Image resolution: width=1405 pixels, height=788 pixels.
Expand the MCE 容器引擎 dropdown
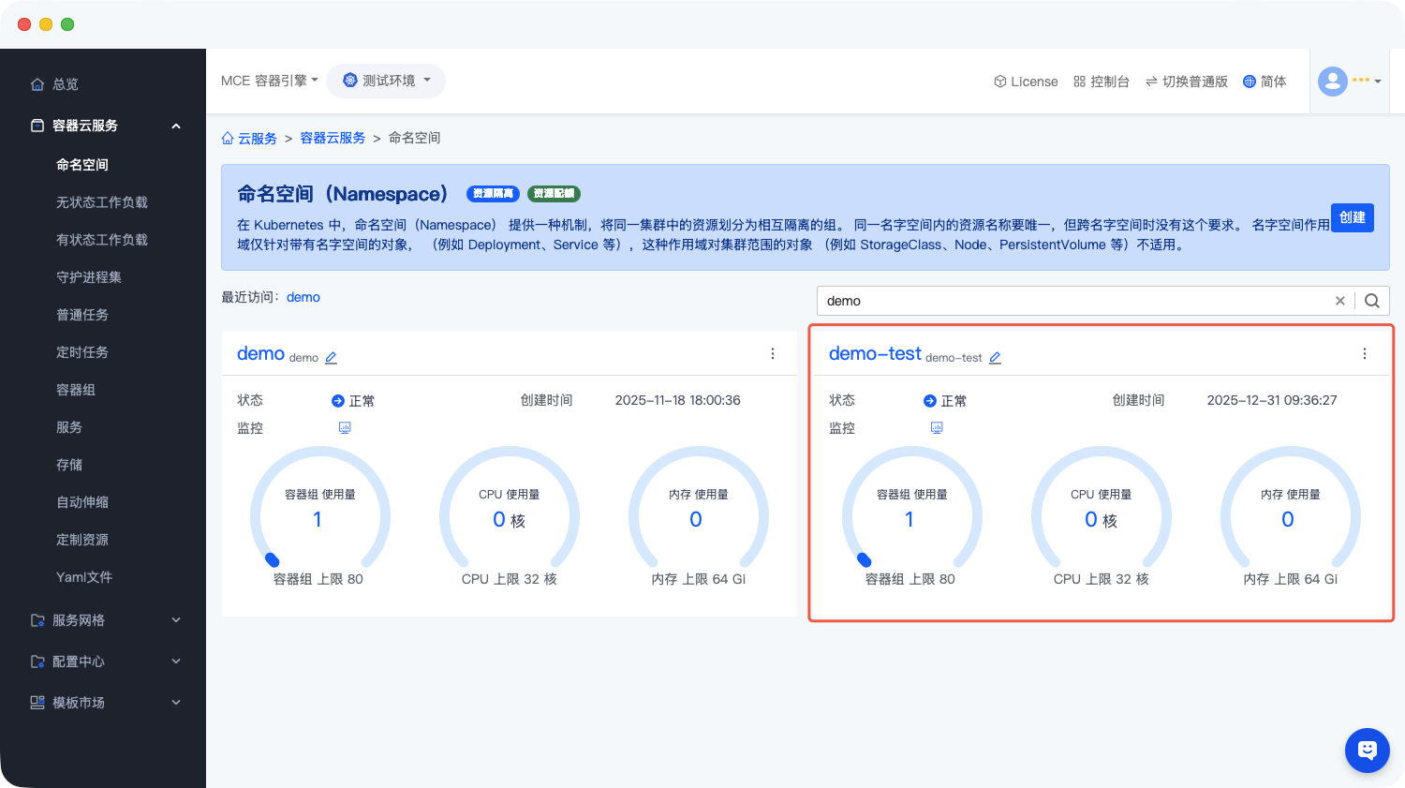270,81
